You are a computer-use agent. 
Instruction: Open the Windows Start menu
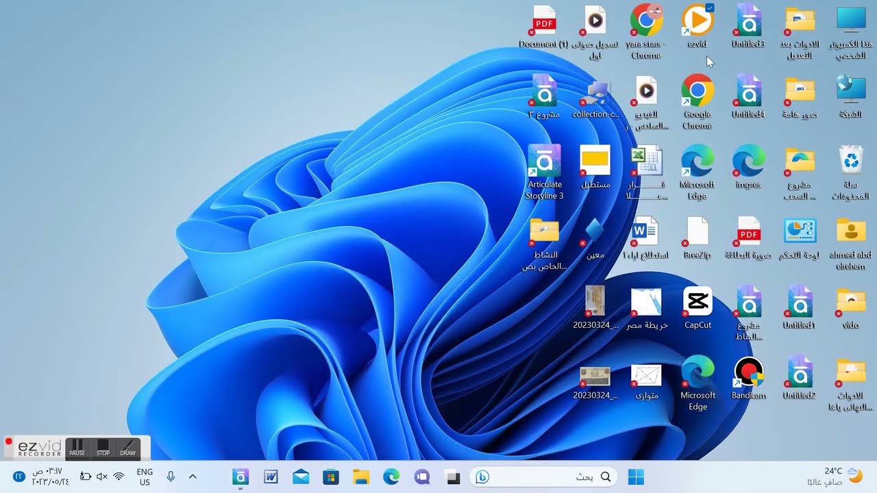[636, 477]
